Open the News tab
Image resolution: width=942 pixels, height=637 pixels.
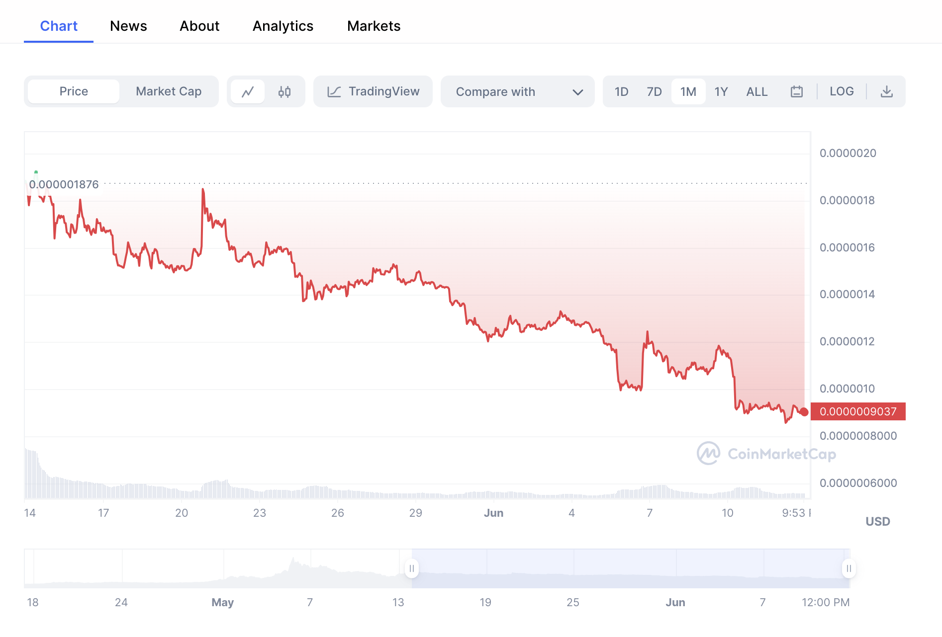[x=128, y=26]
